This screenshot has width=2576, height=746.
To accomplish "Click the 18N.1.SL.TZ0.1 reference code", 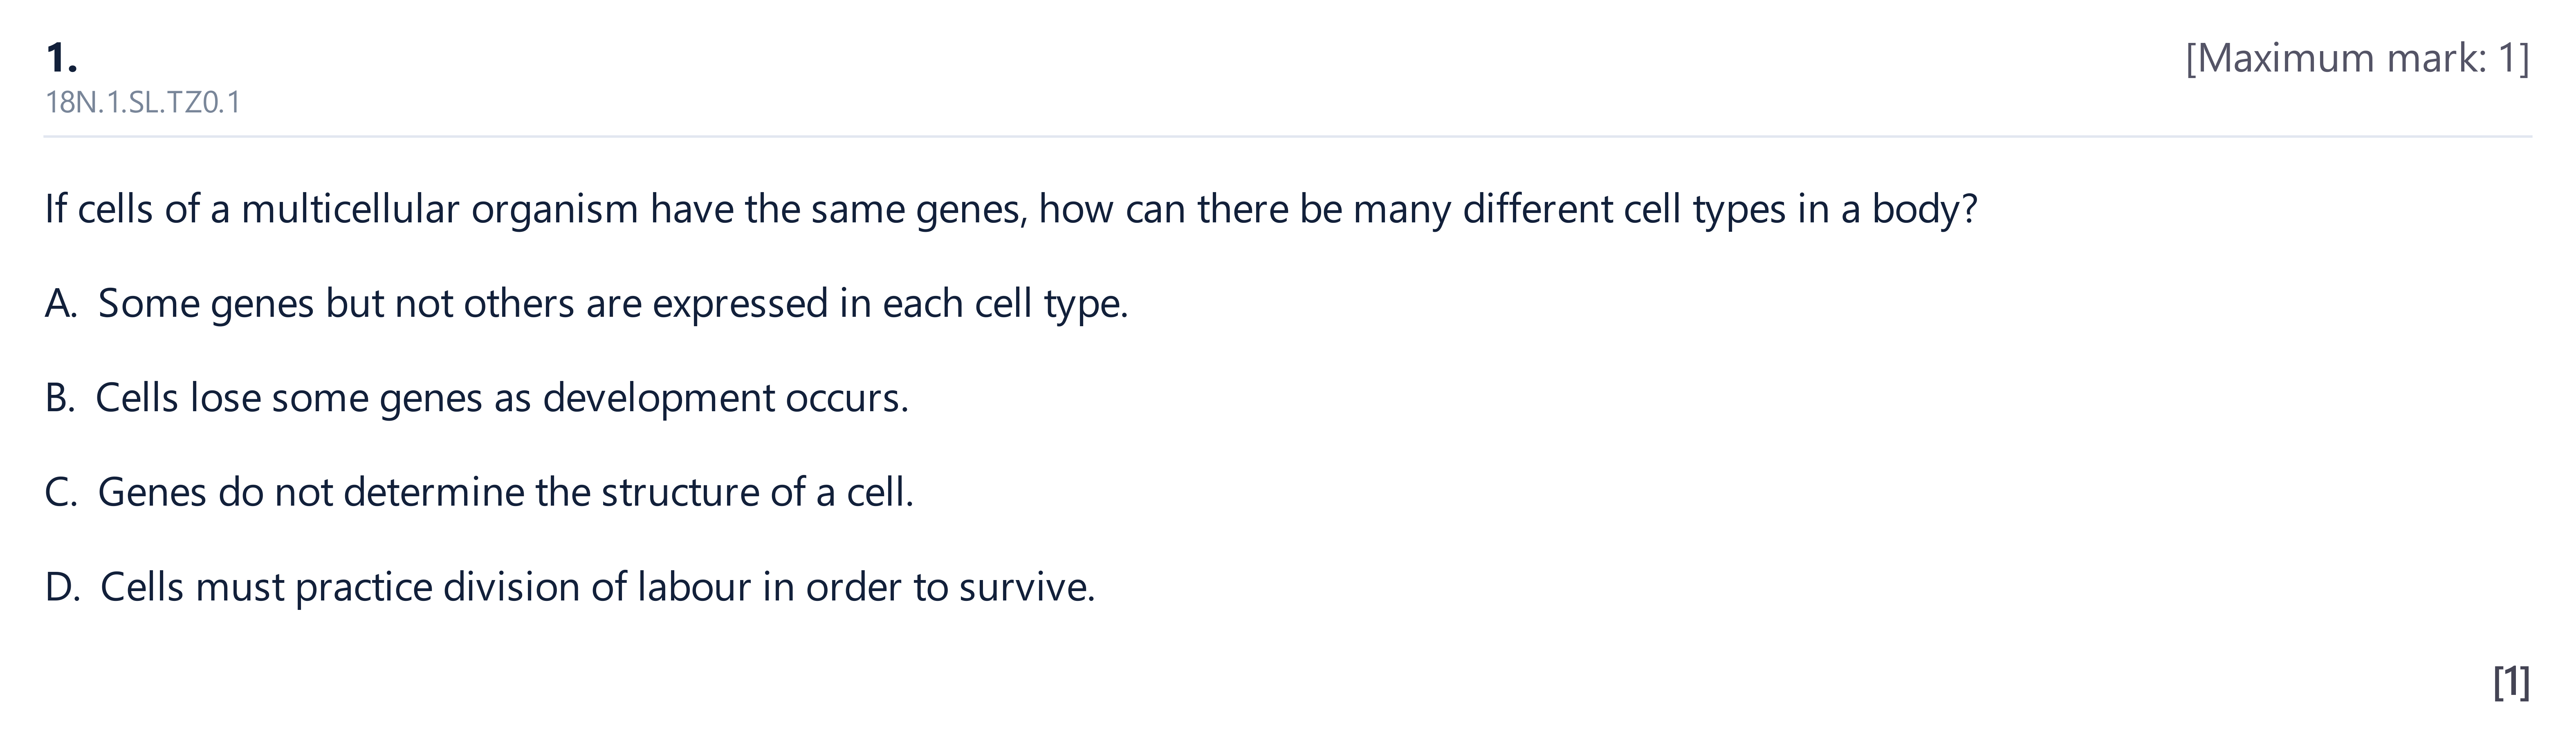I will pyautogui.click(x=143, y=103).
